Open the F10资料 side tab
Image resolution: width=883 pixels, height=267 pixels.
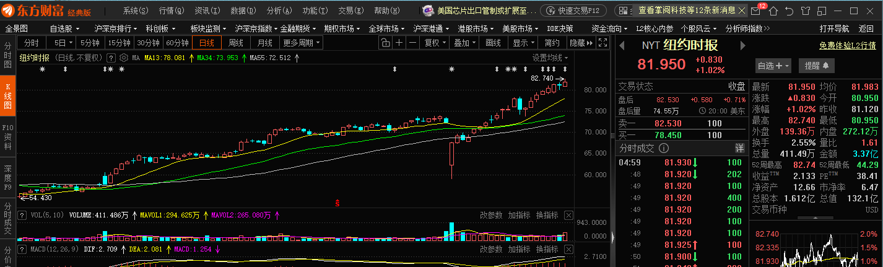coord(7,138)
